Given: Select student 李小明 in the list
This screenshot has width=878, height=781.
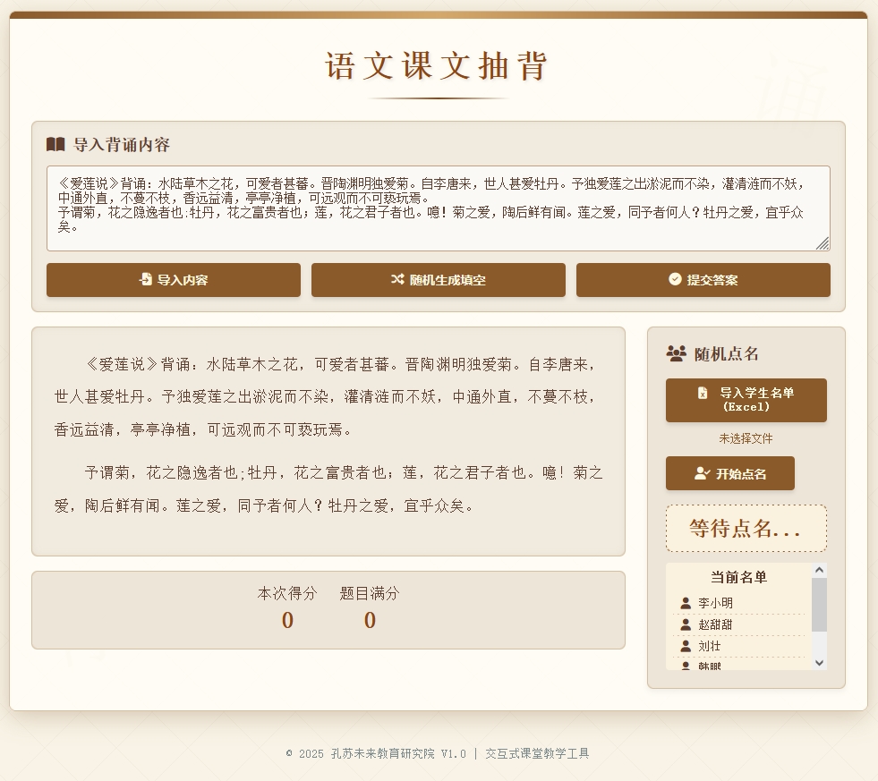Looking at the screenshot, I should [x=738, y=603].
